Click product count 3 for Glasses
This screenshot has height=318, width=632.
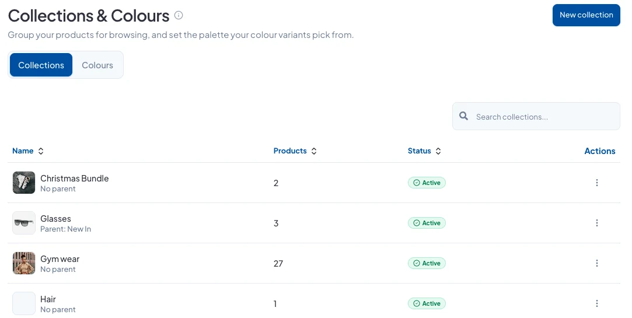coord(276,223)
